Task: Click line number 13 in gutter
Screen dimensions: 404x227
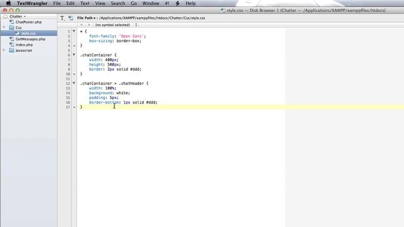Action: pyautogui.click(x=68, y=88)
